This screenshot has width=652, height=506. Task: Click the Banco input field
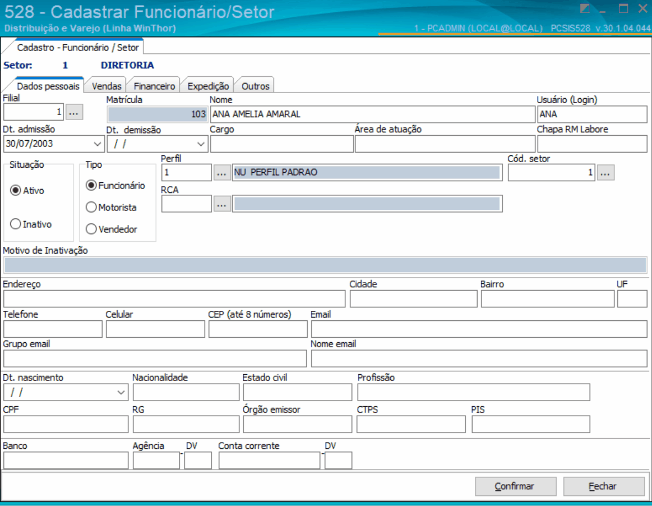[x=66, y=461]
